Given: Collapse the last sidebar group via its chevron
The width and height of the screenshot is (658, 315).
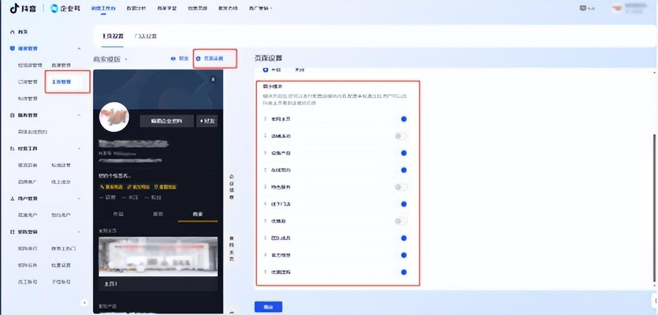Looking at the screenshot, I should pyautogui.click(x=79, y=232).
